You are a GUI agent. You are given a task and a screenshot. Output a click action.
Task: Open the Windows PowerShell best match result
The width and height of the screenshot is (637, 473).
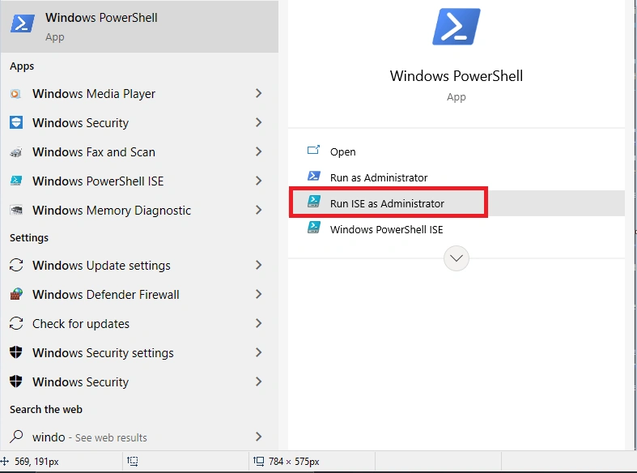click(x=139, y=27)
